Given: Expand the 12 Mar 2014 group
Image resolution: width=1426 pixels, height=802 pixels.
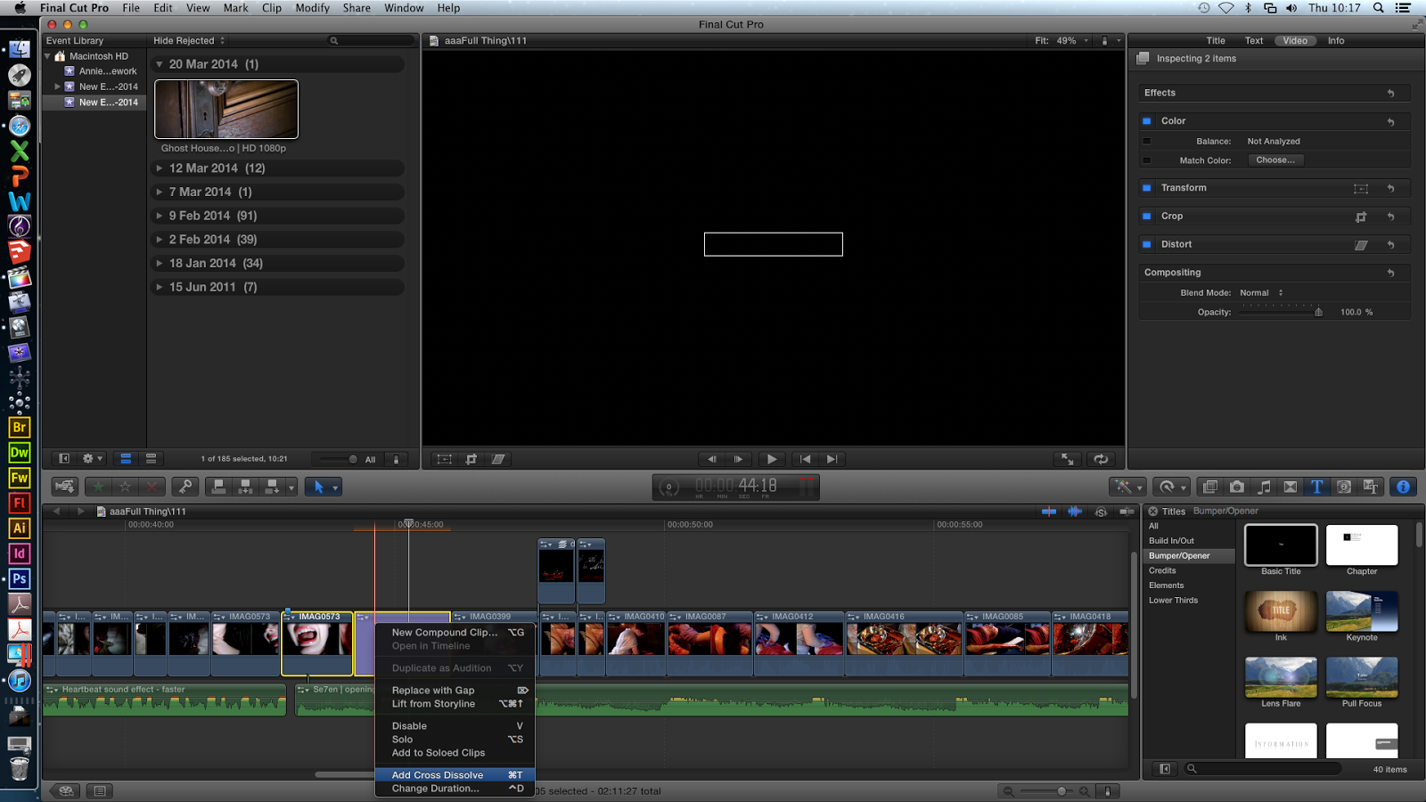Looking at the screenshot, I should (160, 168).
